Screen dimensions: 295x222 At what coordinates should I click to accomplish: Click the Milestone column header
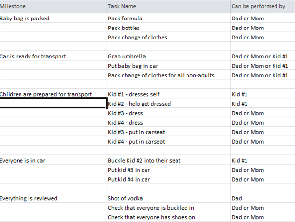(x=52, y=7)
